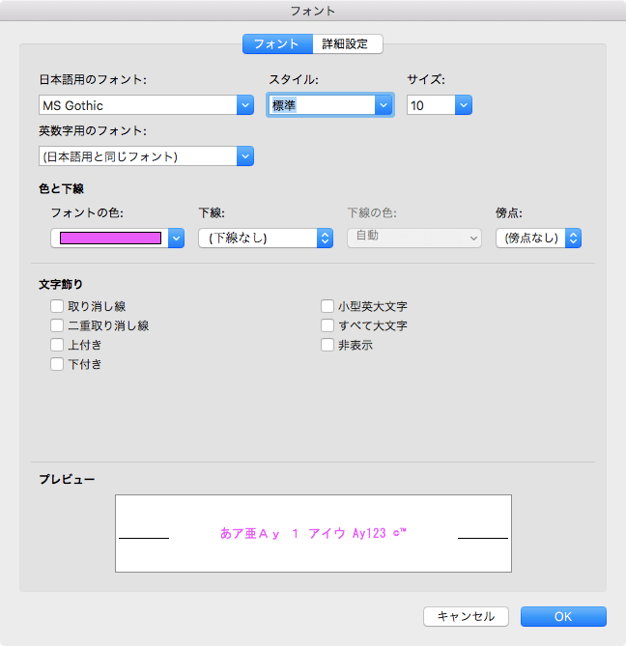
Task: Toggle the すべて大文字 checkbox
Action: pos(327,326)
